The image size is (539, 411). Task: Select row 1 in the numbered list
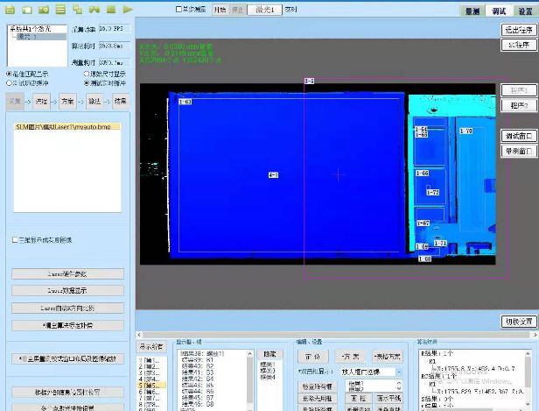[151, 360]
